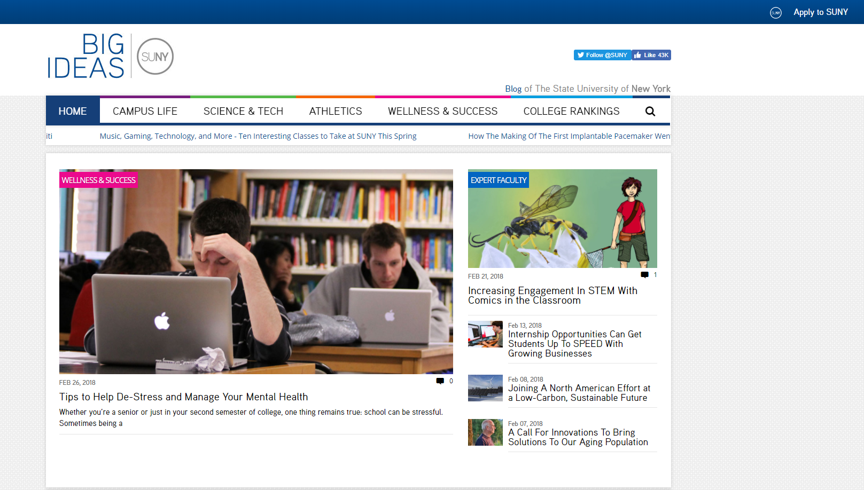
Task: Open the Apply to SUNY link
Action: pos(820,12)
